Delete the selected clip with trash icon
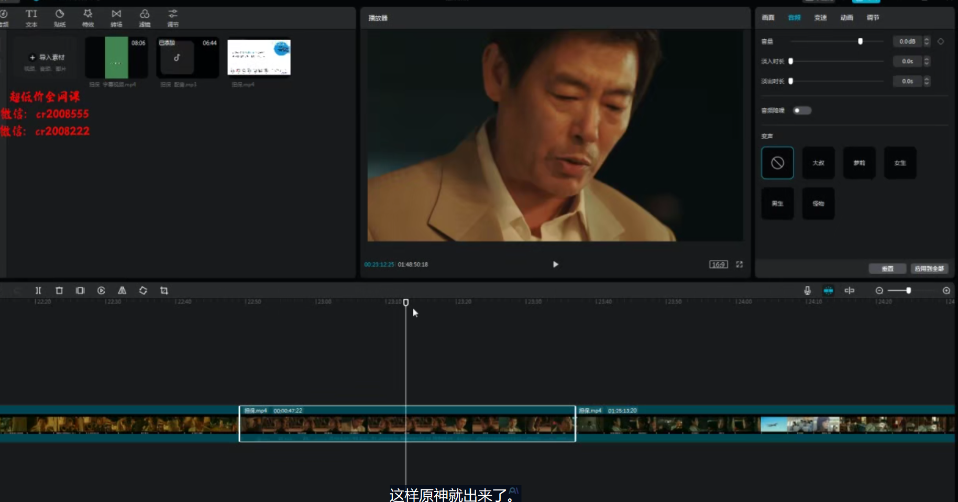 pyautogui.click(x=59, y=291)
